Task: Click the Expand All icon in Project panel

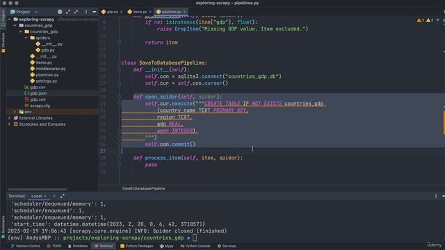Action: pos(68,12)
